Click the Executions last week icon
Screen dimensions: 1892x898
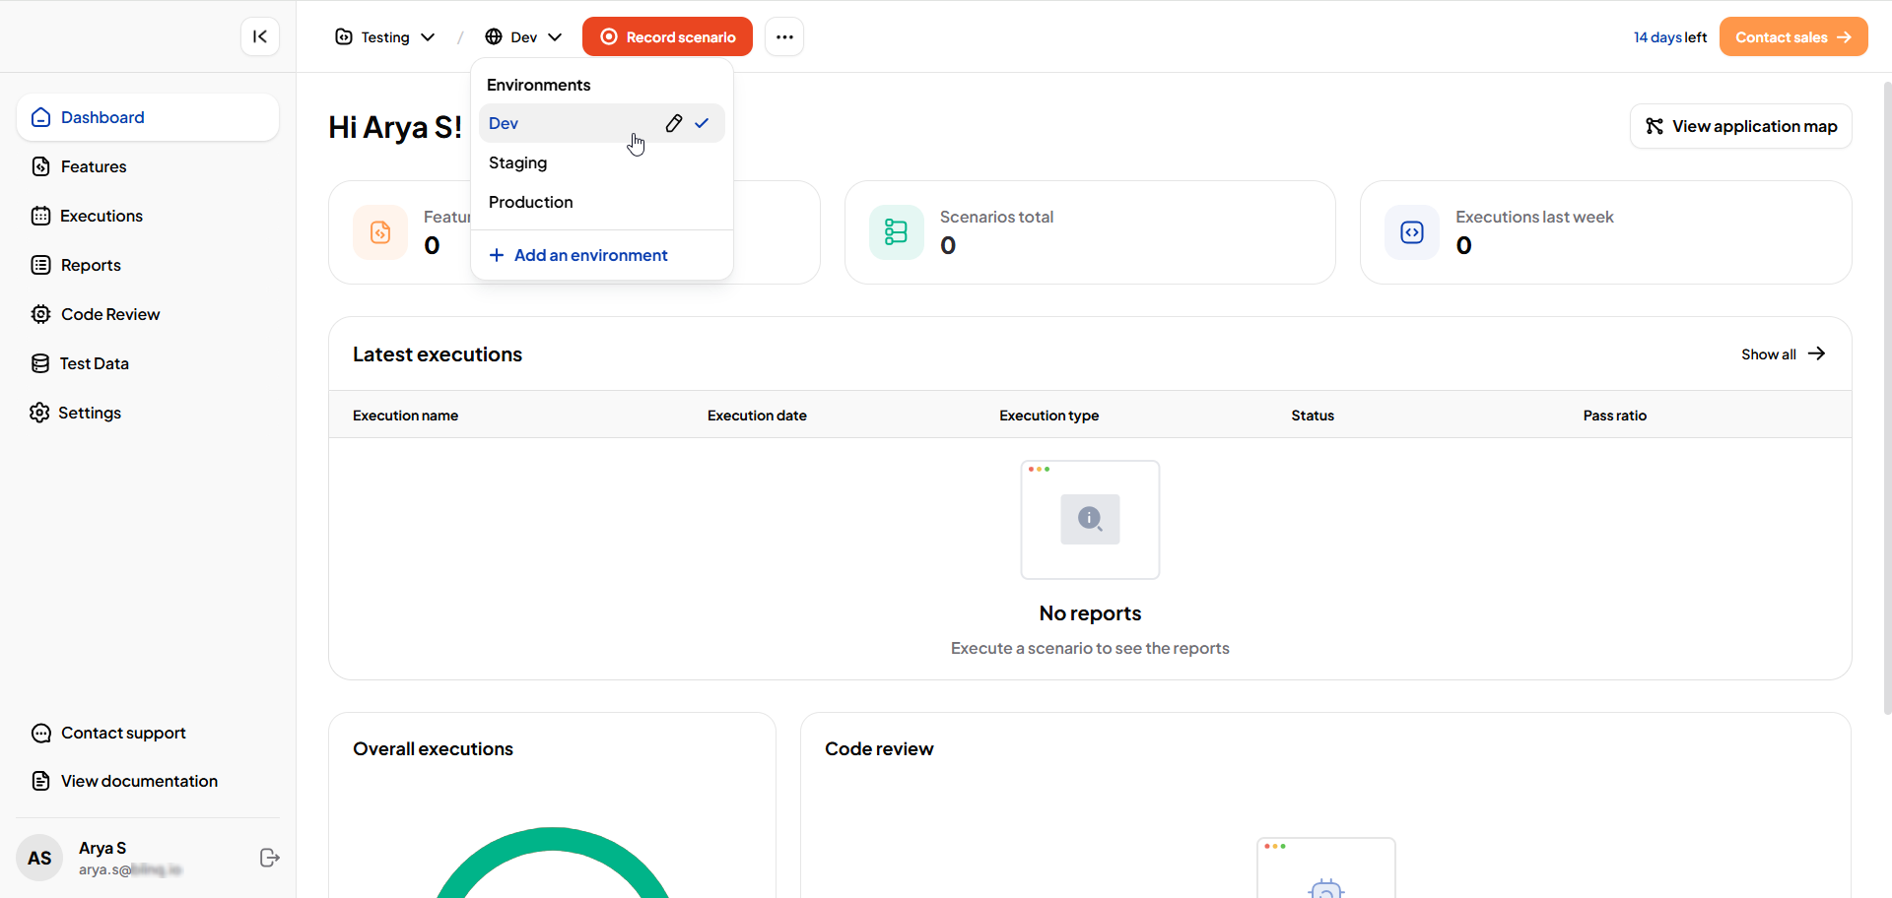tap(1411, 232)
